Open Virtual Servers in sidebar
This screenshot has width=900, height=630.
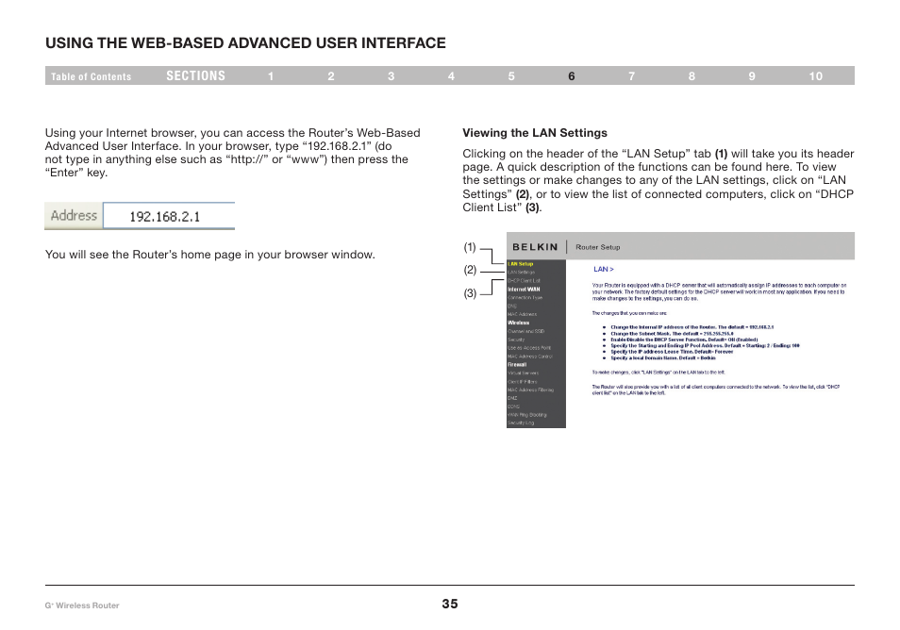point(523,373)
